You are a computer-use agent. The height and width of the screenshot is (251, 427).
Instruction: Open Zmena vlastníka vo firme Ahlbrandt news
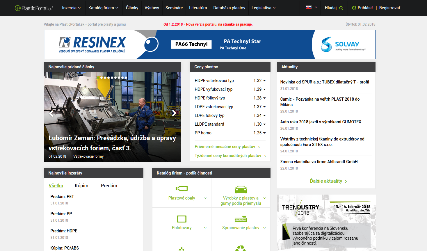click(319, 162)
